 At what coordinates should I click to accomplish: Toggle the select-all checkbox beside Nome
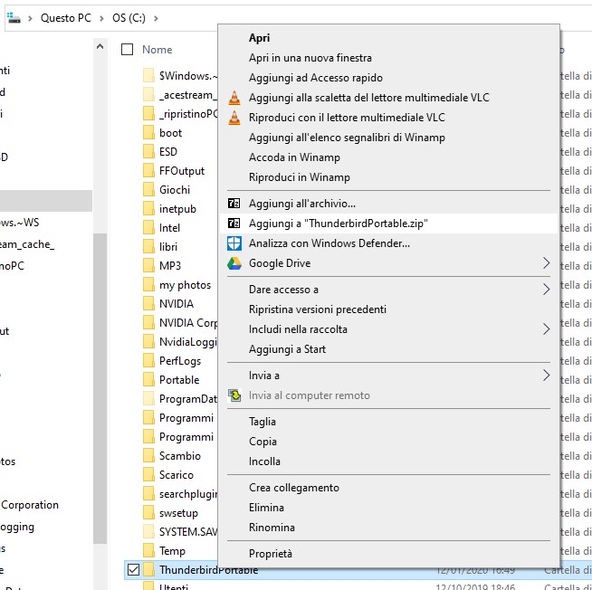coord(128,49)
